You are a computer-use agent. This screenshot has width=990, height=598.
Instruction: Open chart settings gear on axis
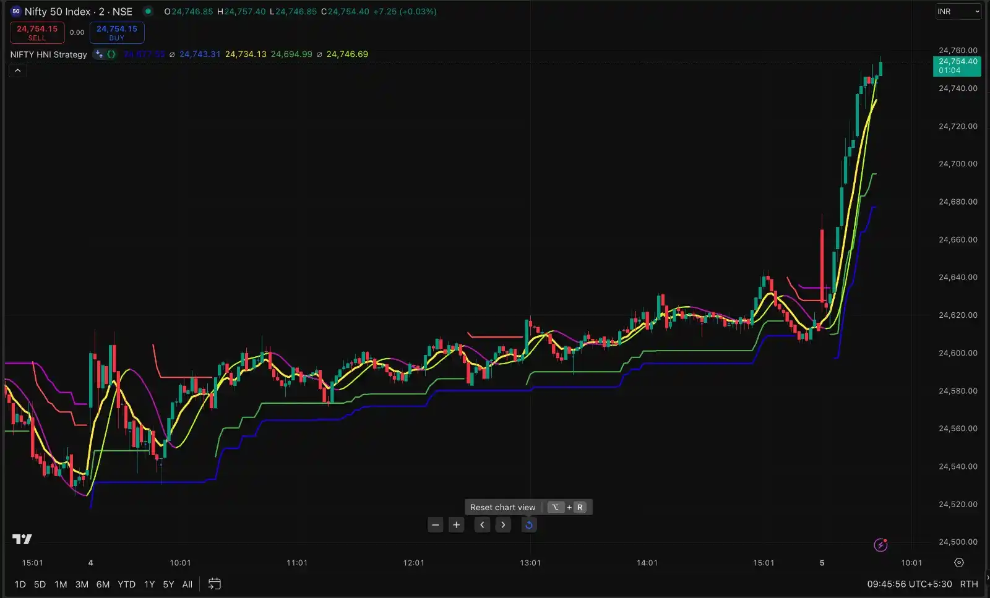[x=958, y=563]
